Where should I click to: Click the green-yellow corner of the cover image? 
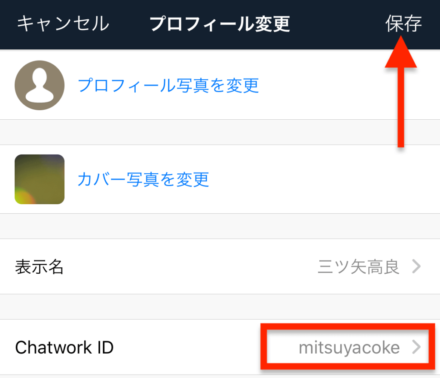[23, 196]
